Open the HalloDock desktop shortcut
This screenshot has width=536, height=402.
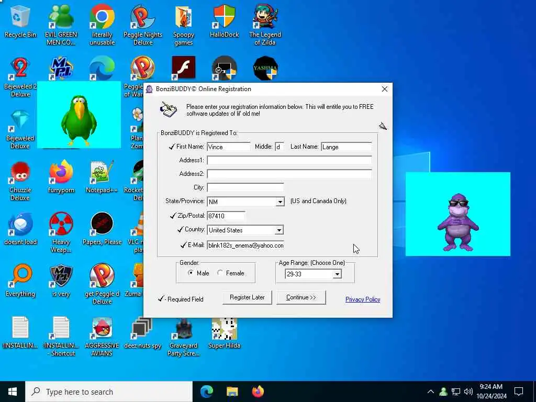[x=224, y=21]
